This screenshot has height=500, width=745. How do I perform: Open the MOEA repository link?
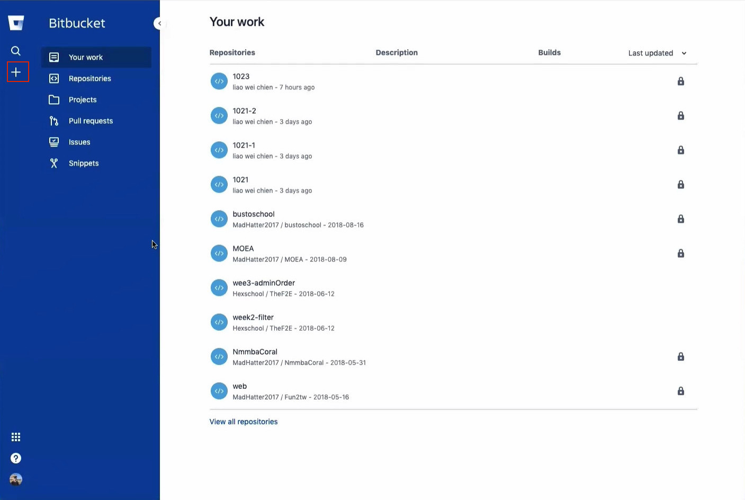(243, 248)
